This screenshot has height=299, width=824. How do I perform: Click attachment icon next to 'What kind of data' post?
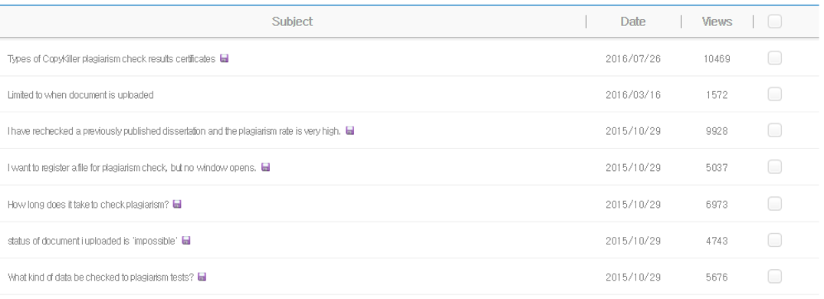(202, 277)
